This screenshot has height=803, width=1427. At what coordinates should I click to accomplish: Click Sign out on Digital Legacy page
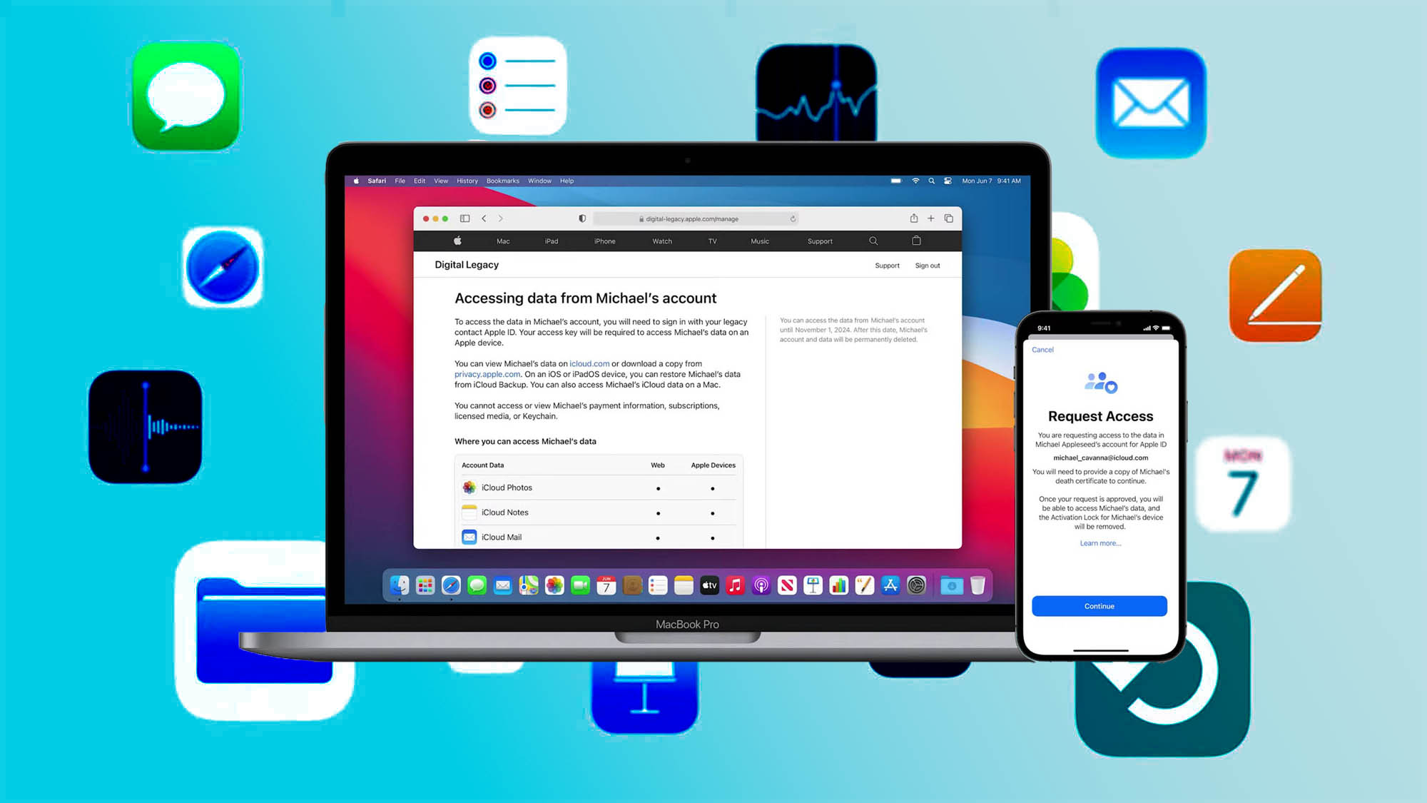coord(927,265)
